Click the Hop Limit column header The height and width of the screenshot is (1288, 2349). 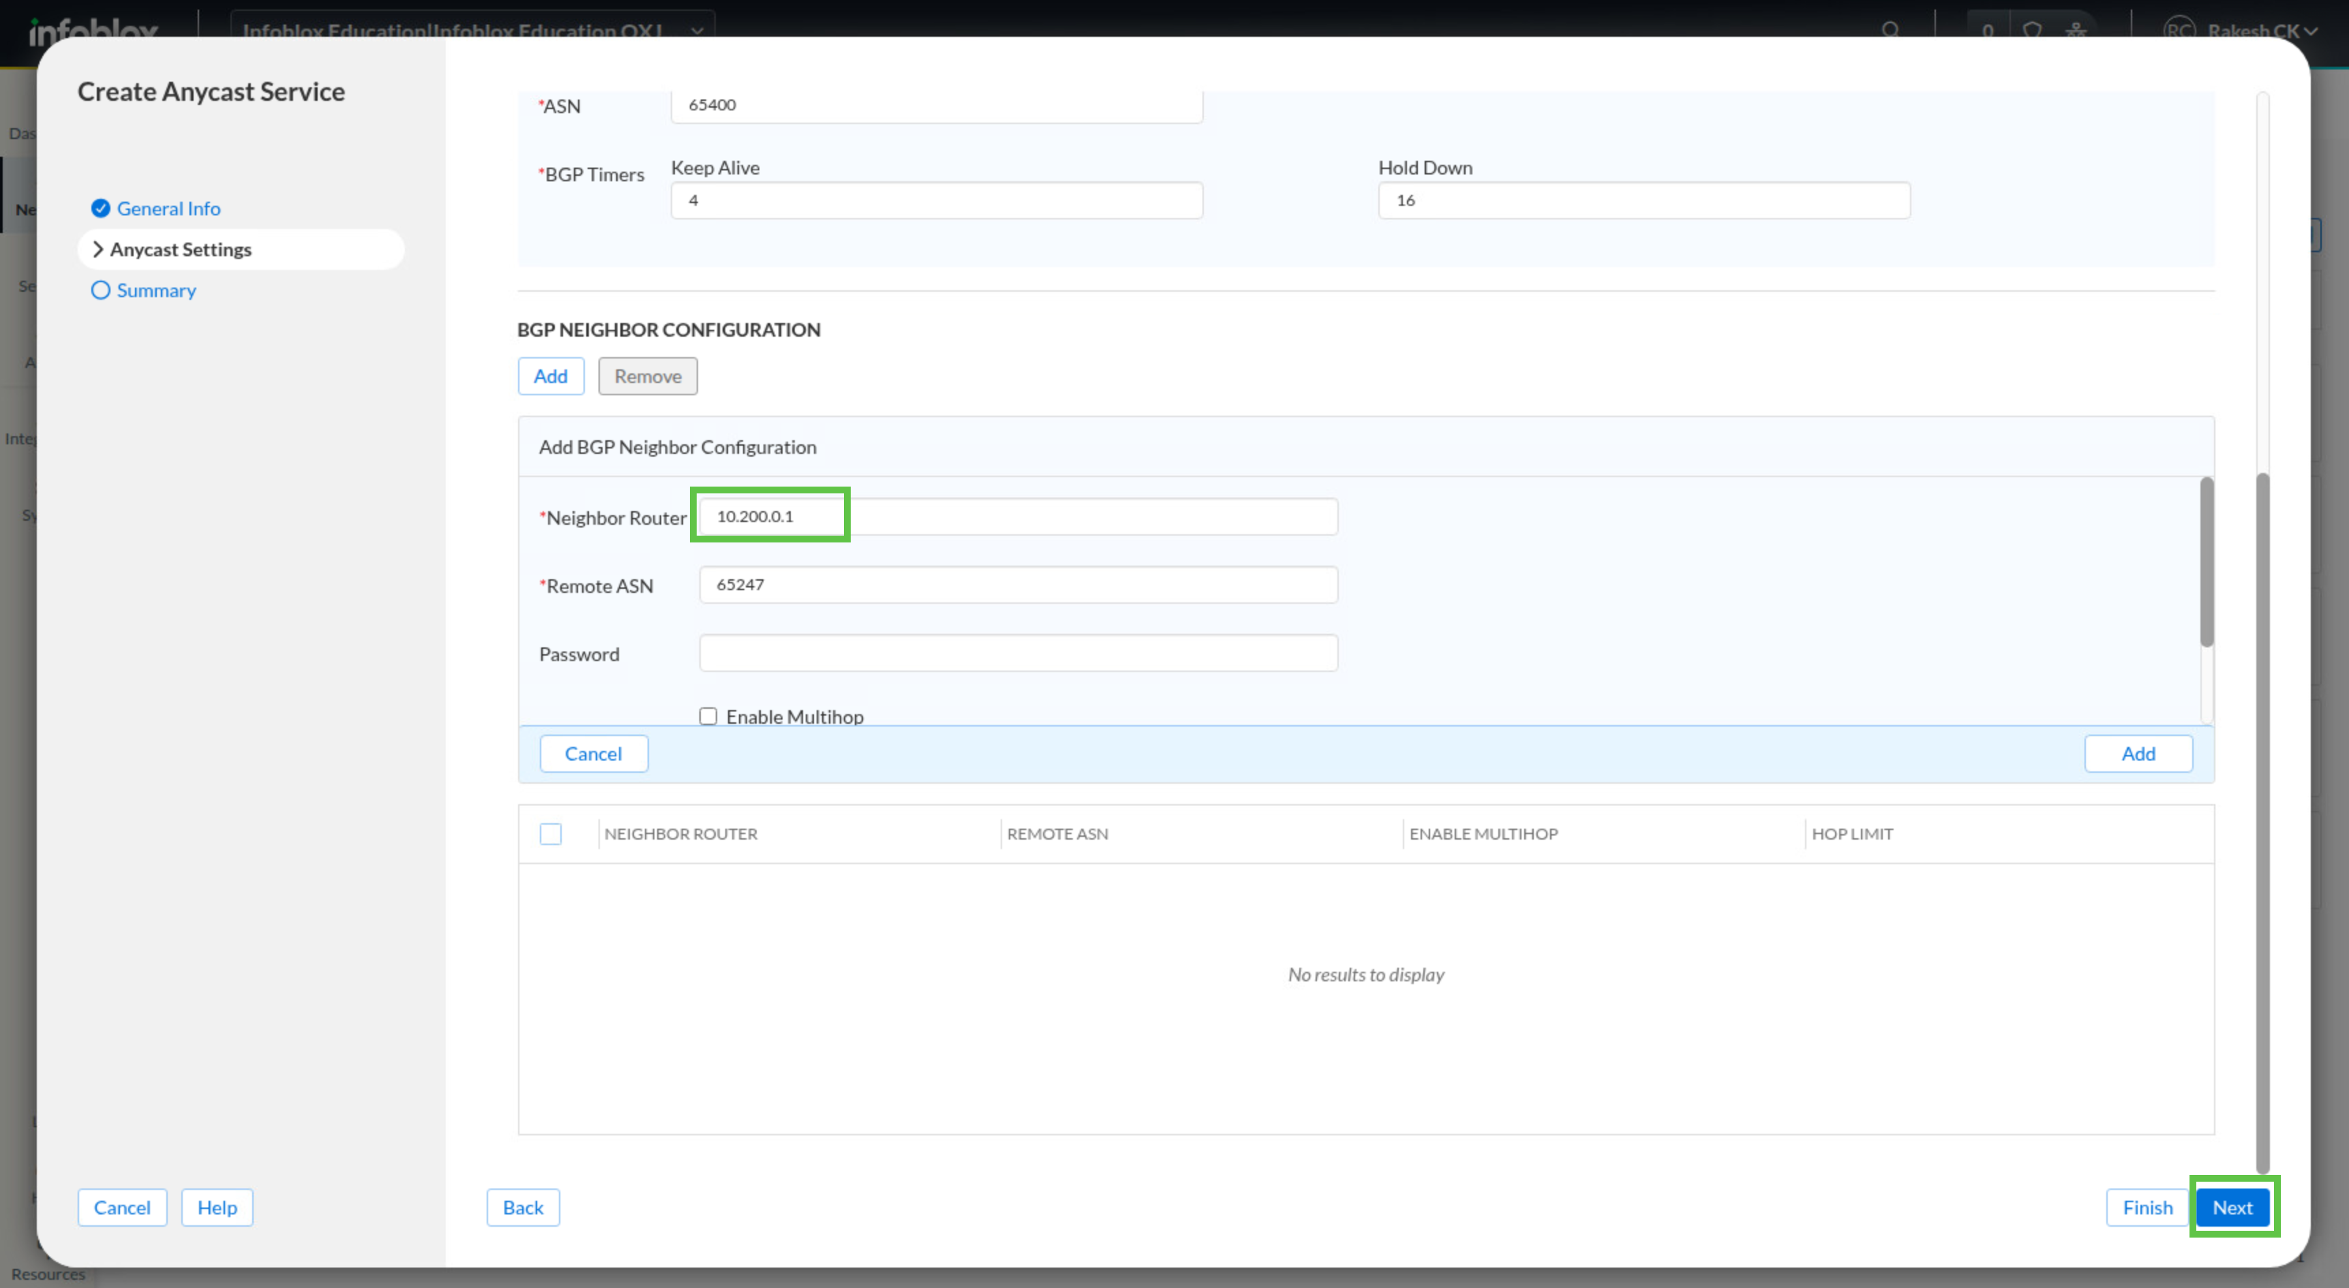1851,833
